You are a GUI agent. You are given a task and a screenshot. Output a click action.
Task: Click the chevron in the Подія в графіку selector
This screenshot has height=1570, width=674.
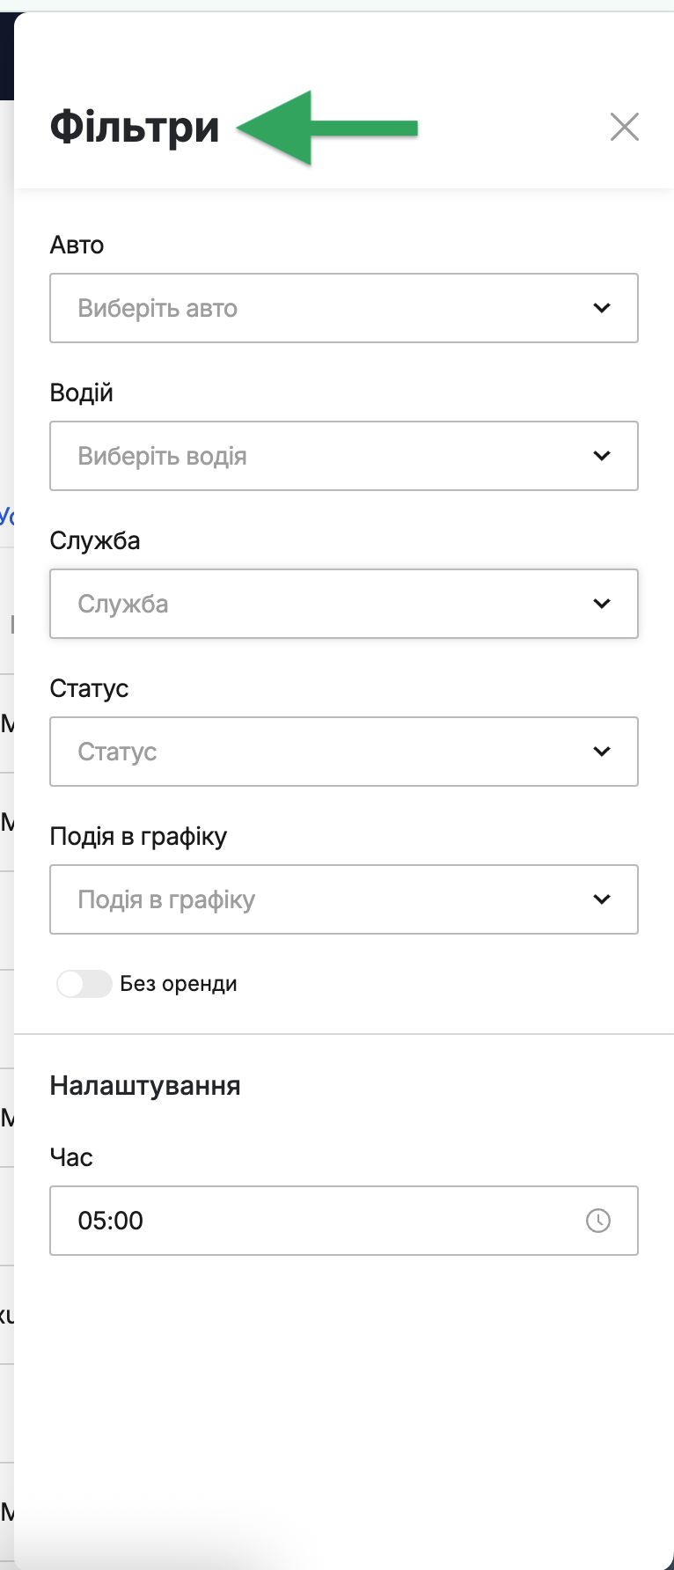tap(602, 899)
